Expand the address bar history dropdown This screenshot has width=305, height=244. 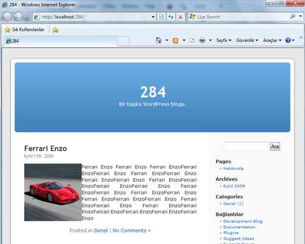click(x=153, y=17)
